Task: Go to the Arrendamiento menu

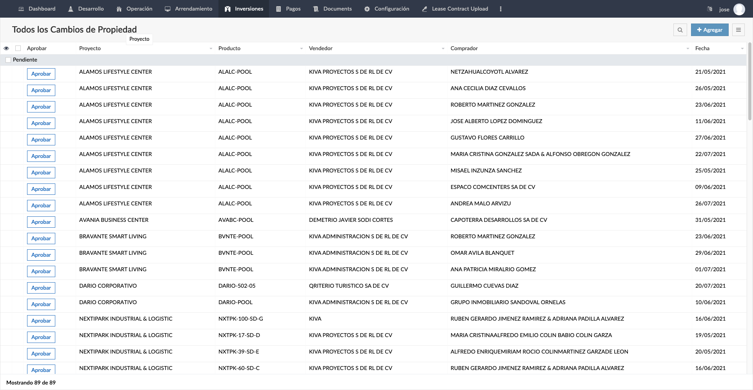Action: click(x=188, y=9)
